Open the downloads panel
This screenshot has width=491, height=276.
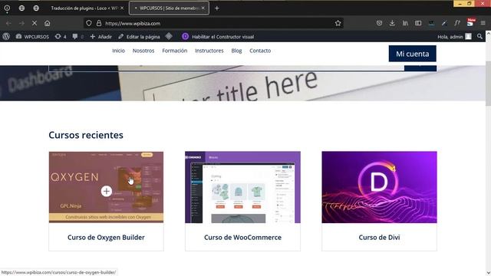click(392, 23)
